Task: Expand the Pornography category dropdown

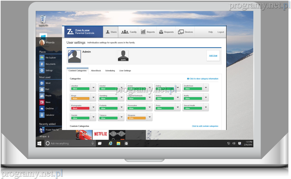Action: tap(93, 107)
